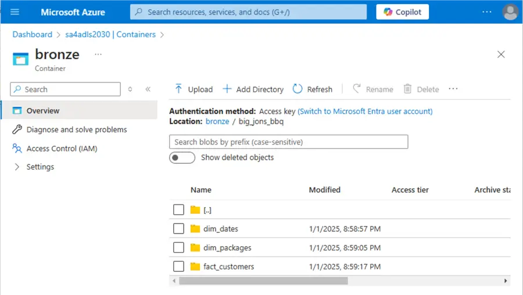The width and height of the screenshot is (523, 295).
Task: Open the dim_dates folder
Action: click(221, 229)
